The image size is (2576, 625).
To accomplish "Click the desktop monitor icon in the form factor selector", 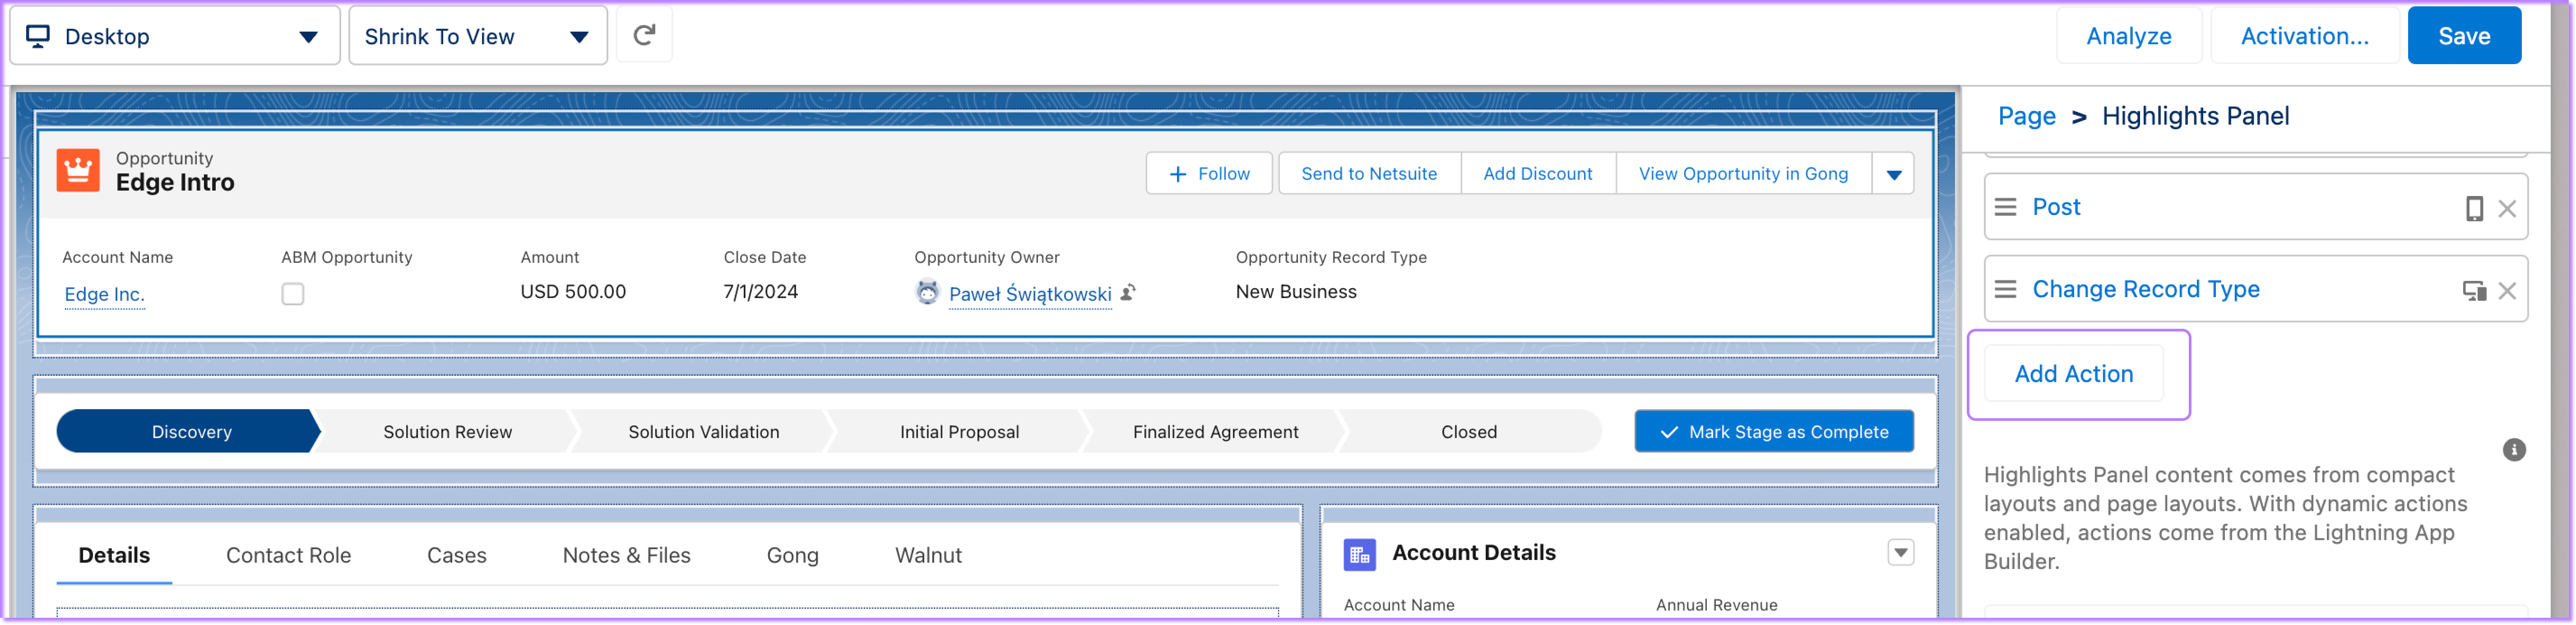I will tap(38, 36).
